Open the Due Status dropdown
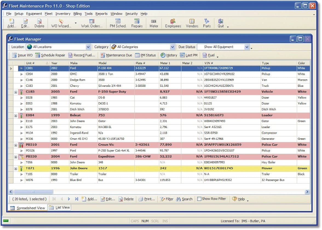The height and width of the screenshot is (230, 322). coord(246,47)
